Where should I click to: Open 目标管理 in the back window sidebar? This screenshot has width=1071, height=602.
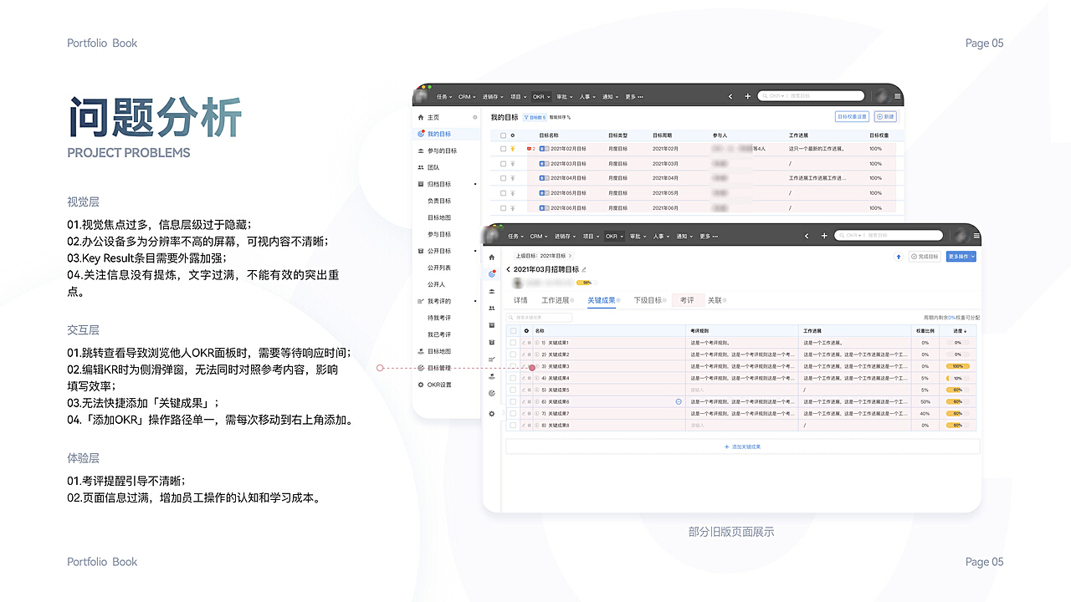pyautogui.click(x=439, y=368)
